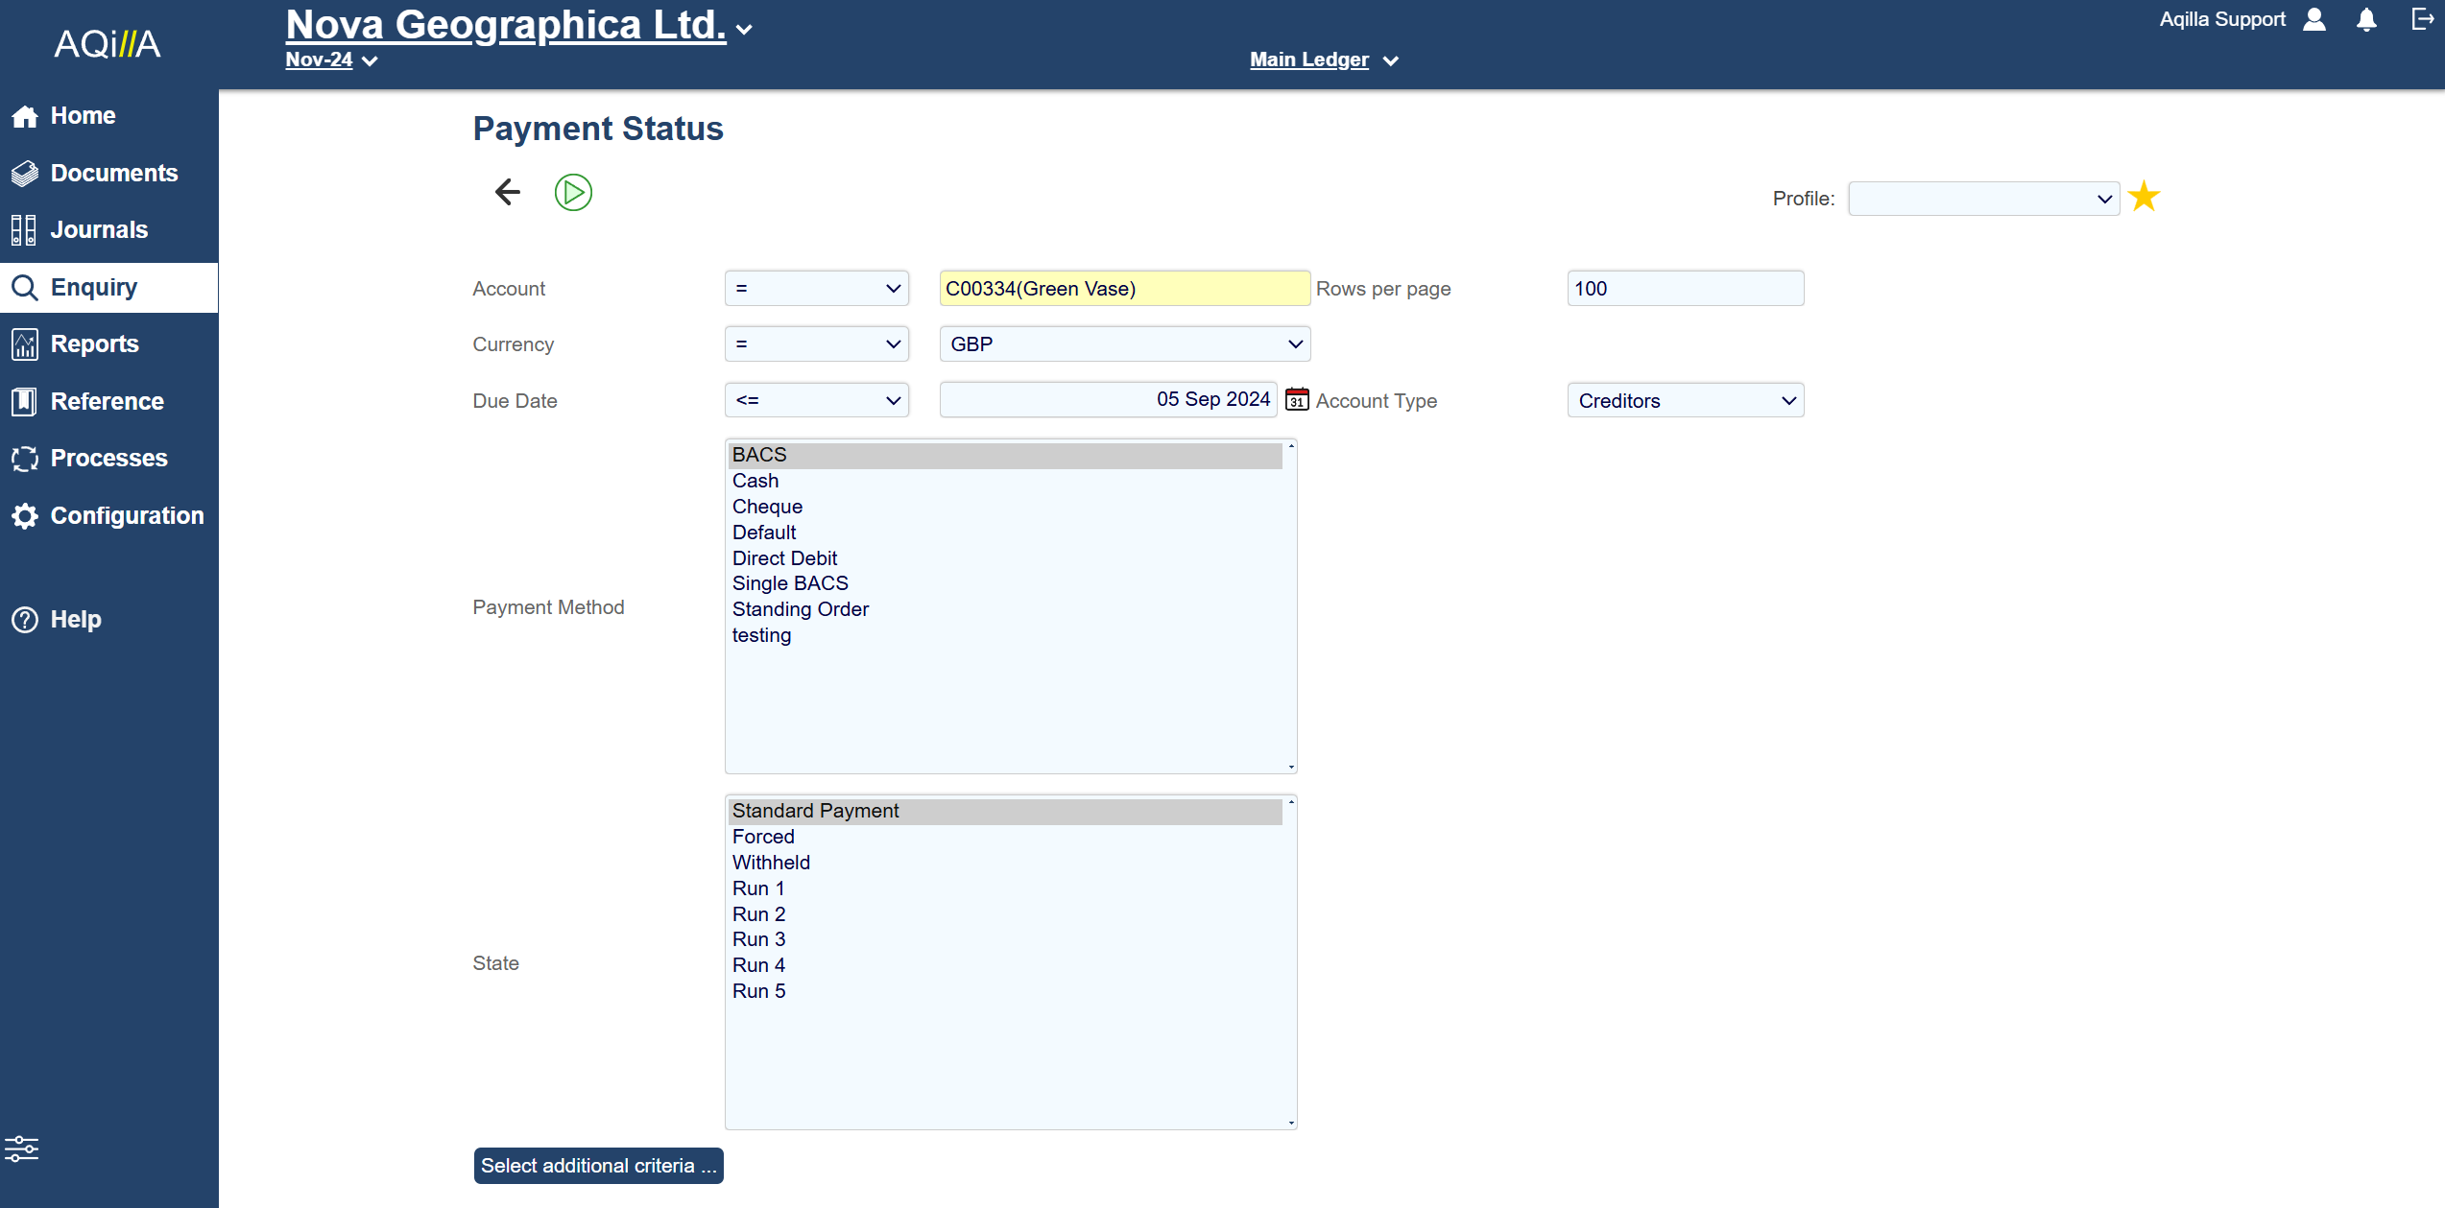Open Reports in the sidebar menu
This screenshot has width=2445, height=1208.
(x=94, y=344)
